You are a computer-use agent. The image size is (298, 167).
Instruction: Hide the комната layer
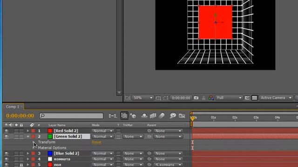tap(7, 159)
